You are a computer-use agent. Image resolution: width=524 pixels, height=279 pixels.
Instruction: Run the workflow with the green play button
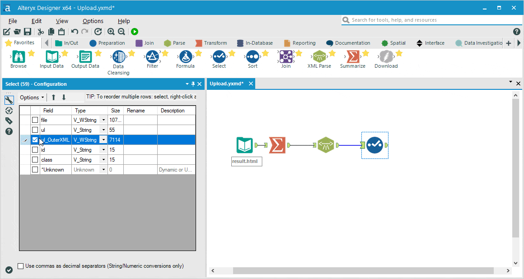coord(135,32)
